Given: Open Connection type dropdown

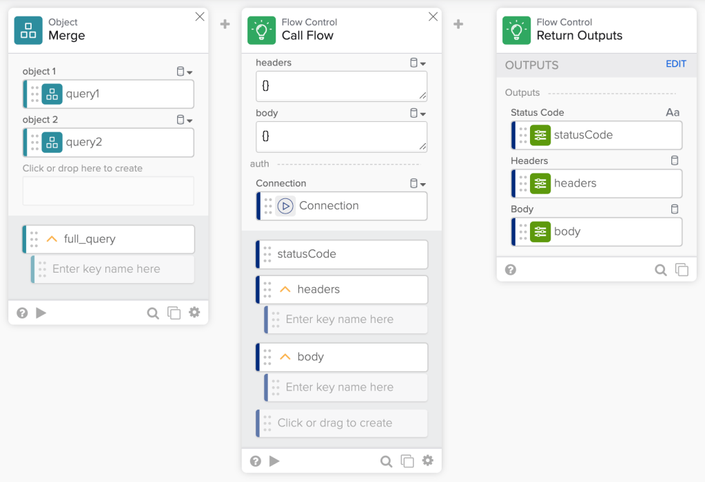Looking at the screenshot, I should 418,184.
